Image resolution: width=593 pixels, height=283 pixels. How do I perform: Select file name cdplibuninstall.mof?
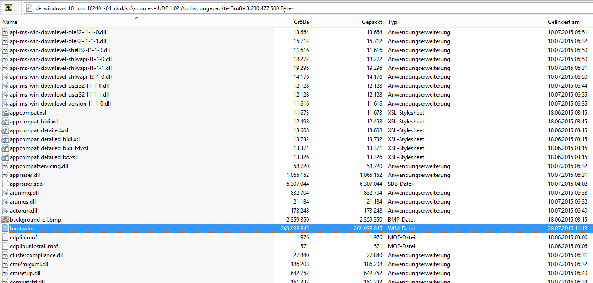click(x=34, y=246)
